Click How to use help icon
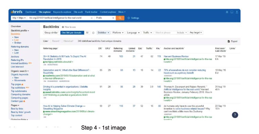Image resolution: width=259 pixels, height=134 pixels. point(63,27)
